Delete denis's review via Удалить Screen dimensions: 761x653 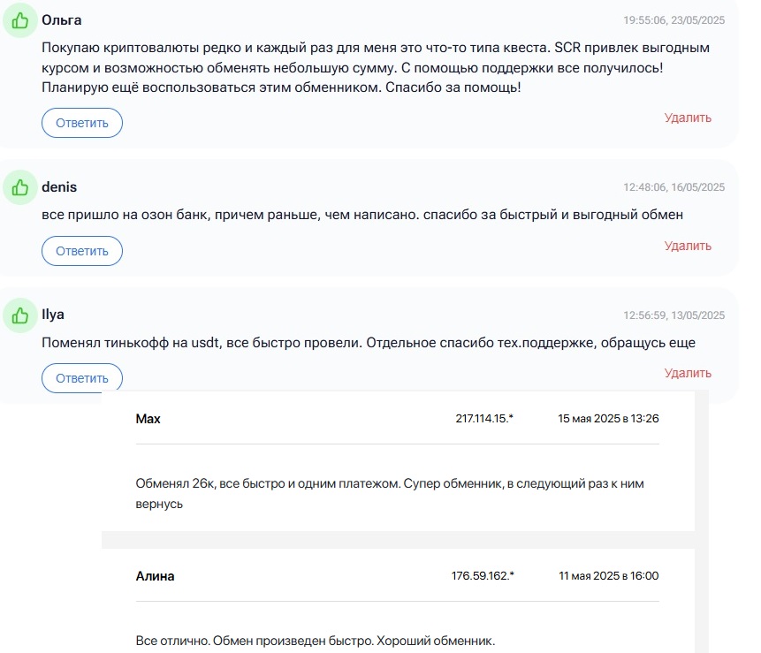point(688,246)
